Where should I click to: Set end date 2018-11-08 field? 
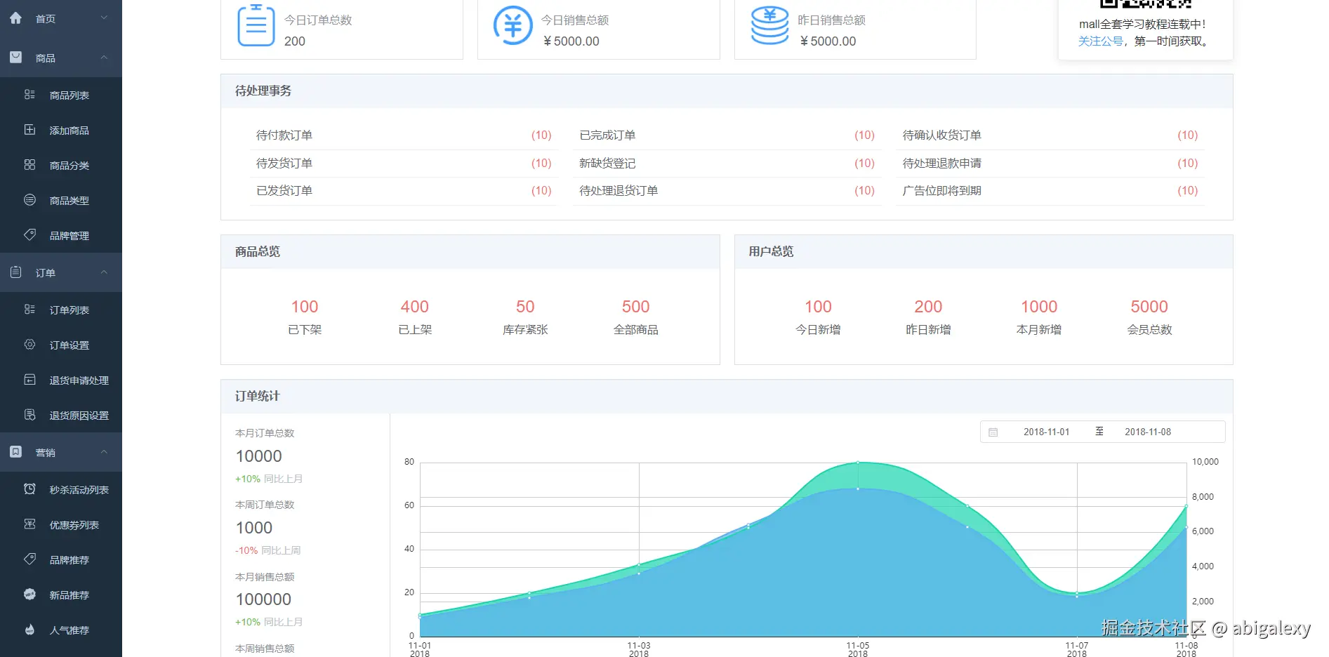click(1148, 432)
